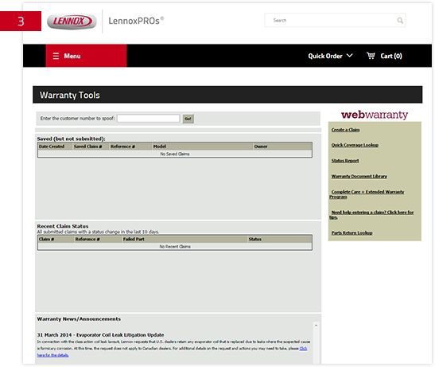Click the evaporator coil 'Click here for the details' link
The height and width of the screenshot is (367, 435).
tap(303, 349)
